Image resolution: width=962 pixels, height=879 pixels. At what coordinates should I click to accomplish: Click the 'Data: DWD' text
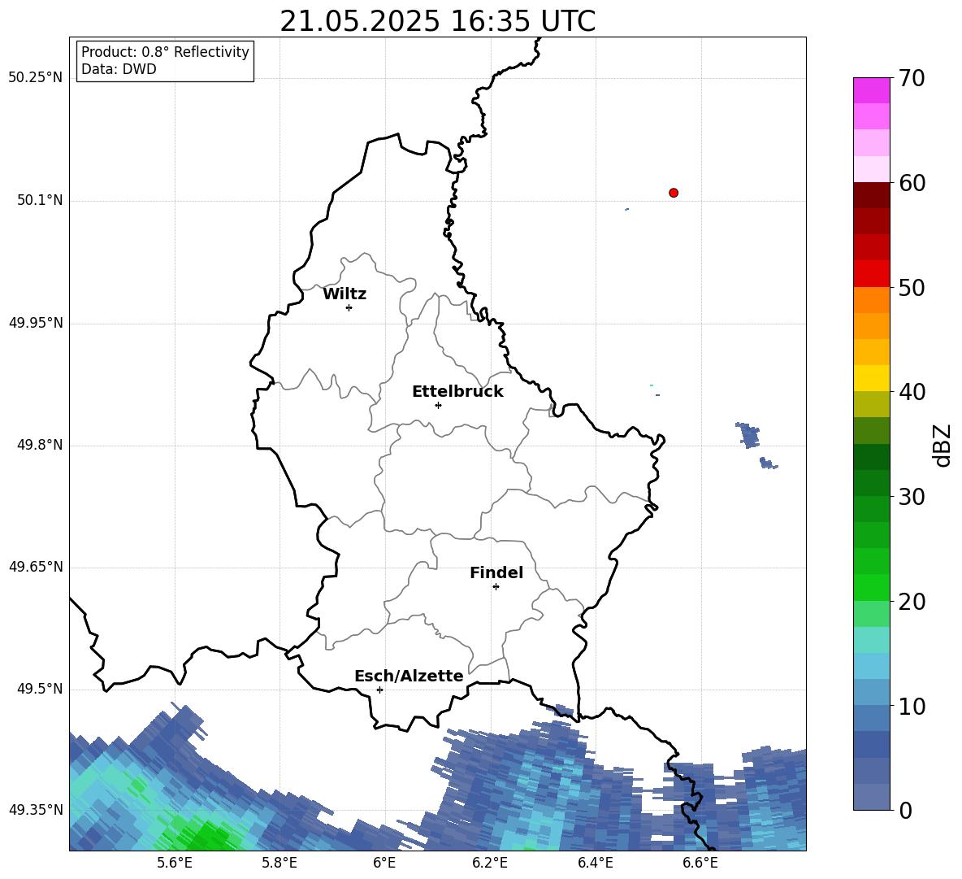click(119, 69)
